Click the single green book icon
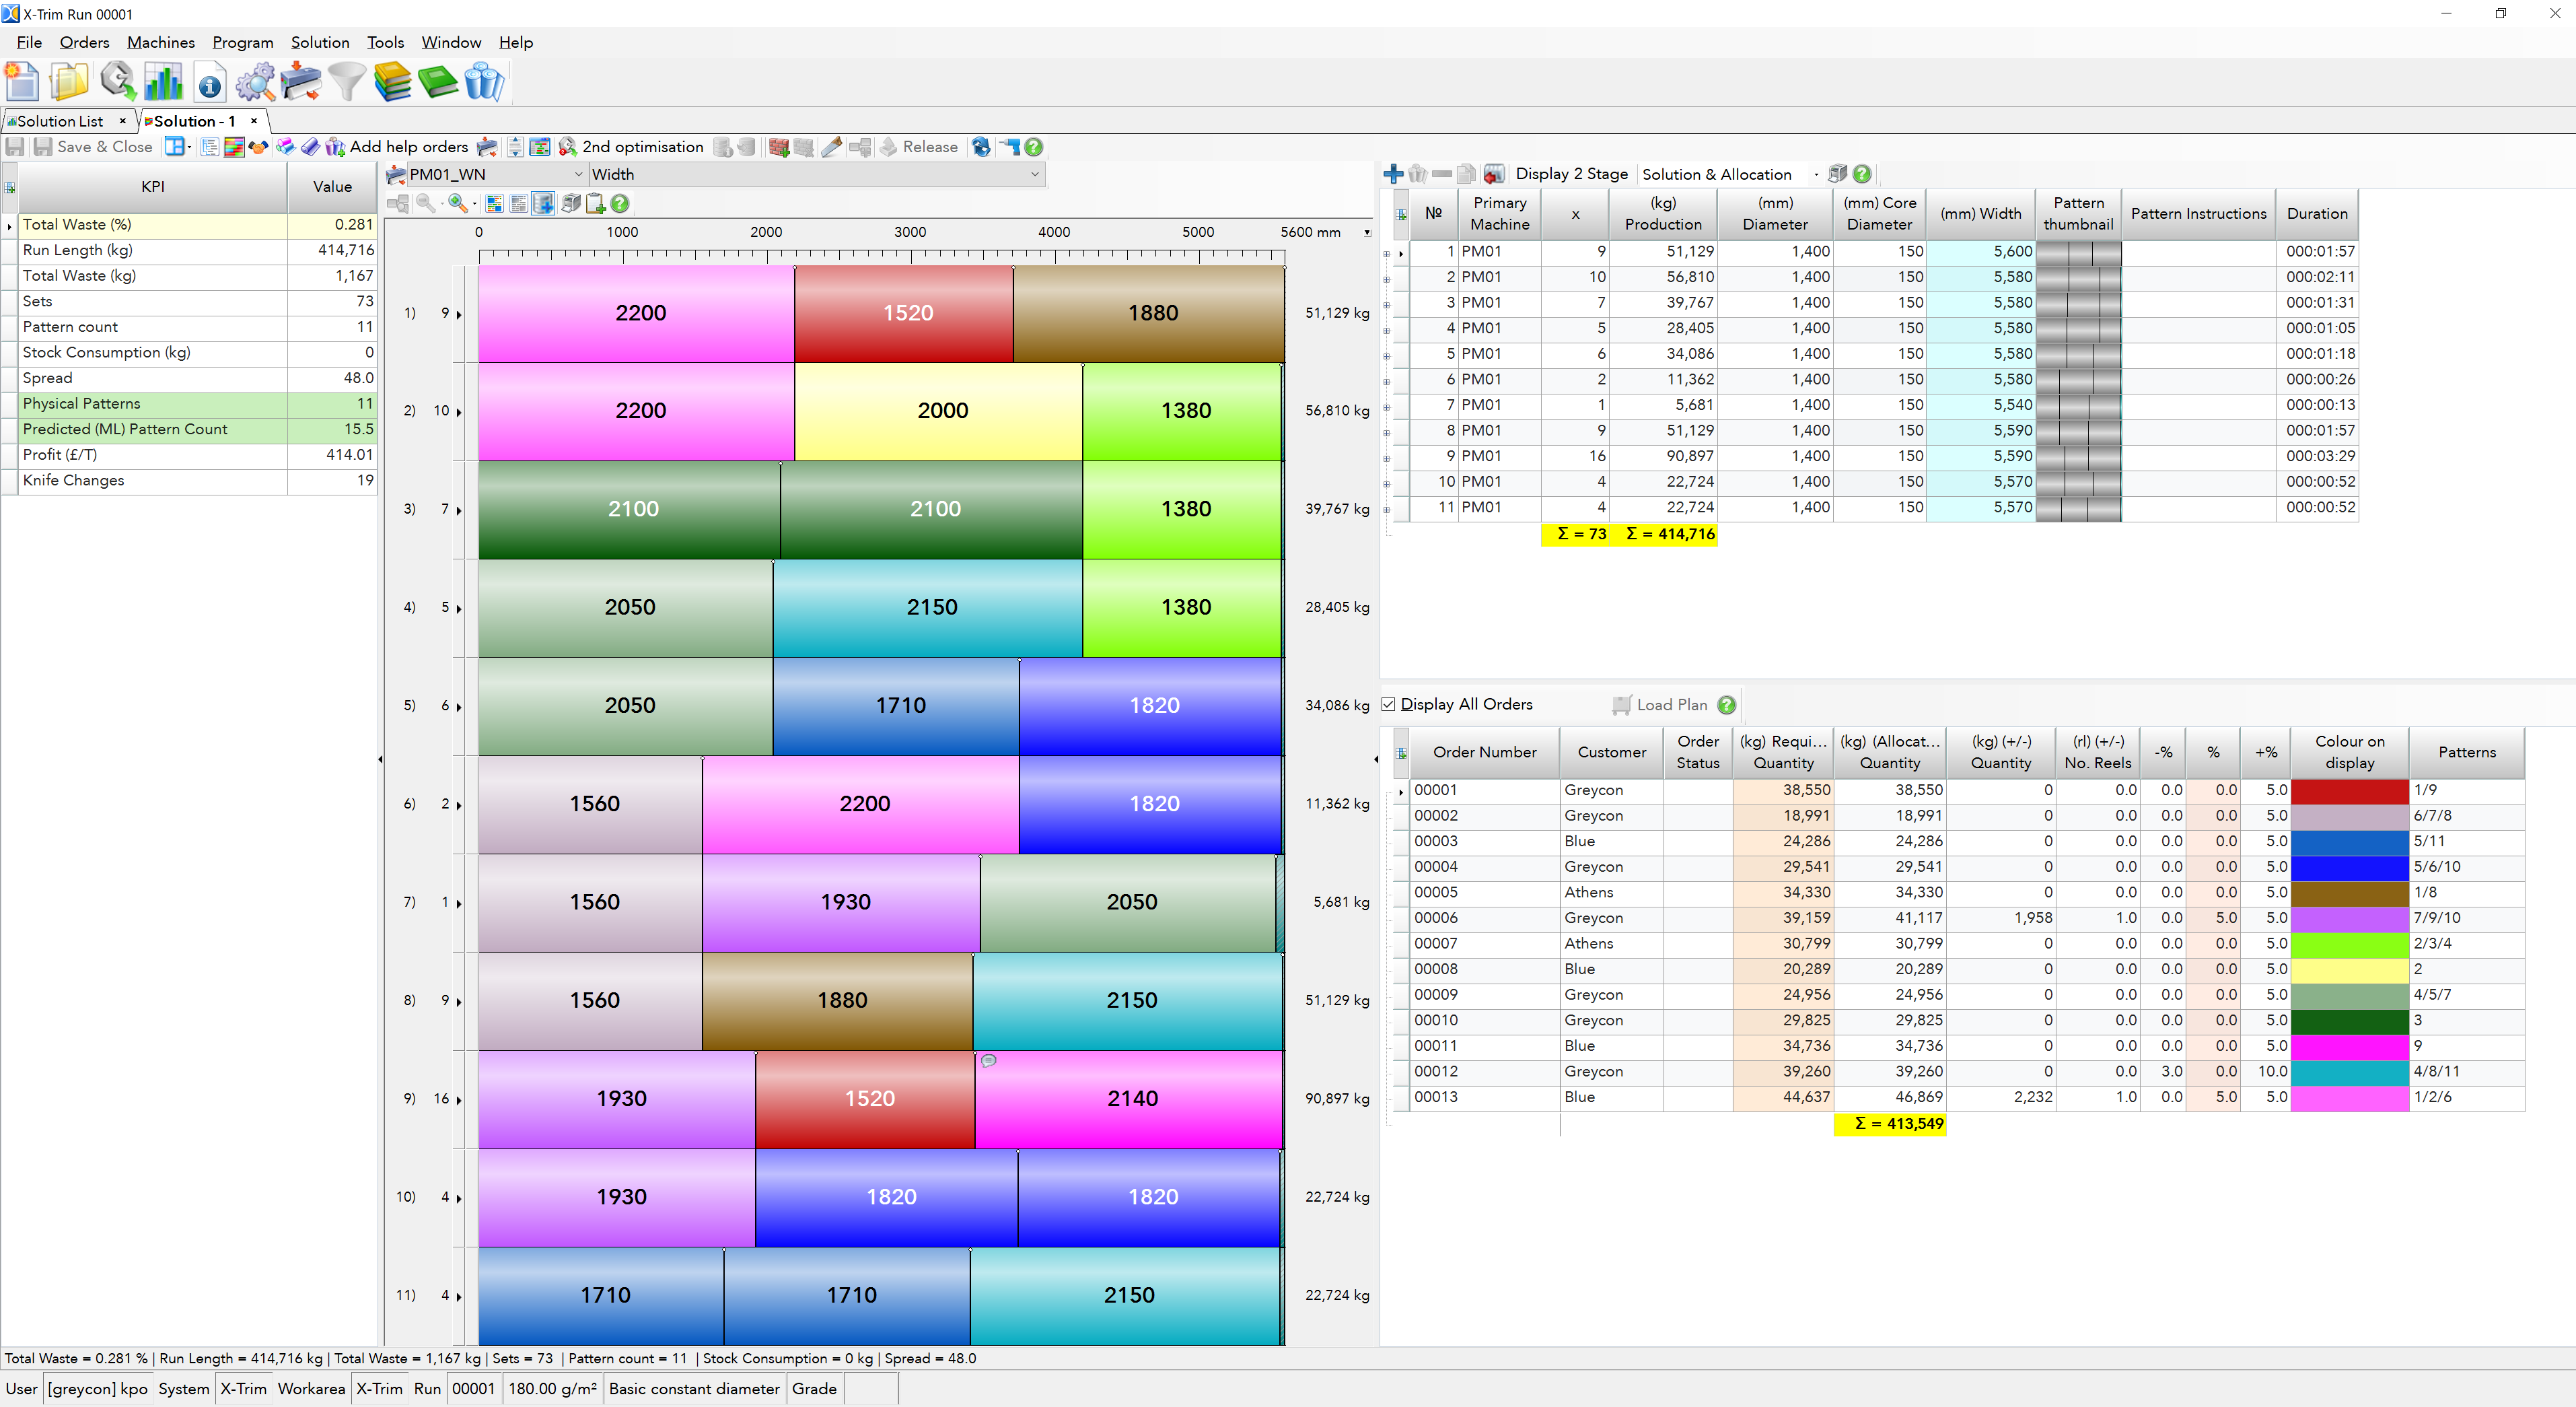2576x1407 pixels. (x=438, y=81)
